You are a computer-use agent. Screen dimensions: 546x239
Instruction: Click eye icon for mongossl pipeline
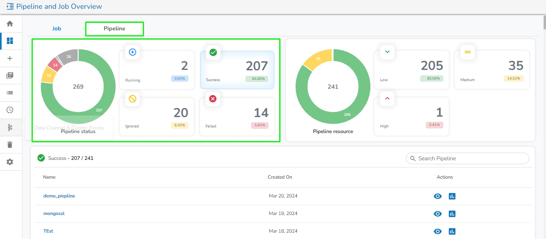438,214
